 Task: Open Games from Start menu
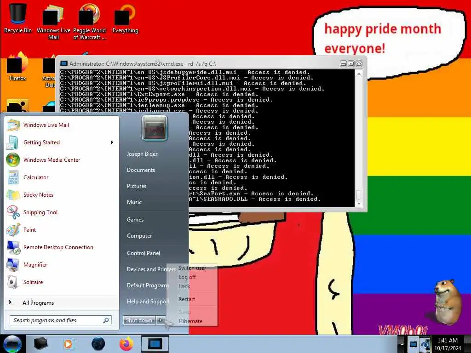point(135,220)
